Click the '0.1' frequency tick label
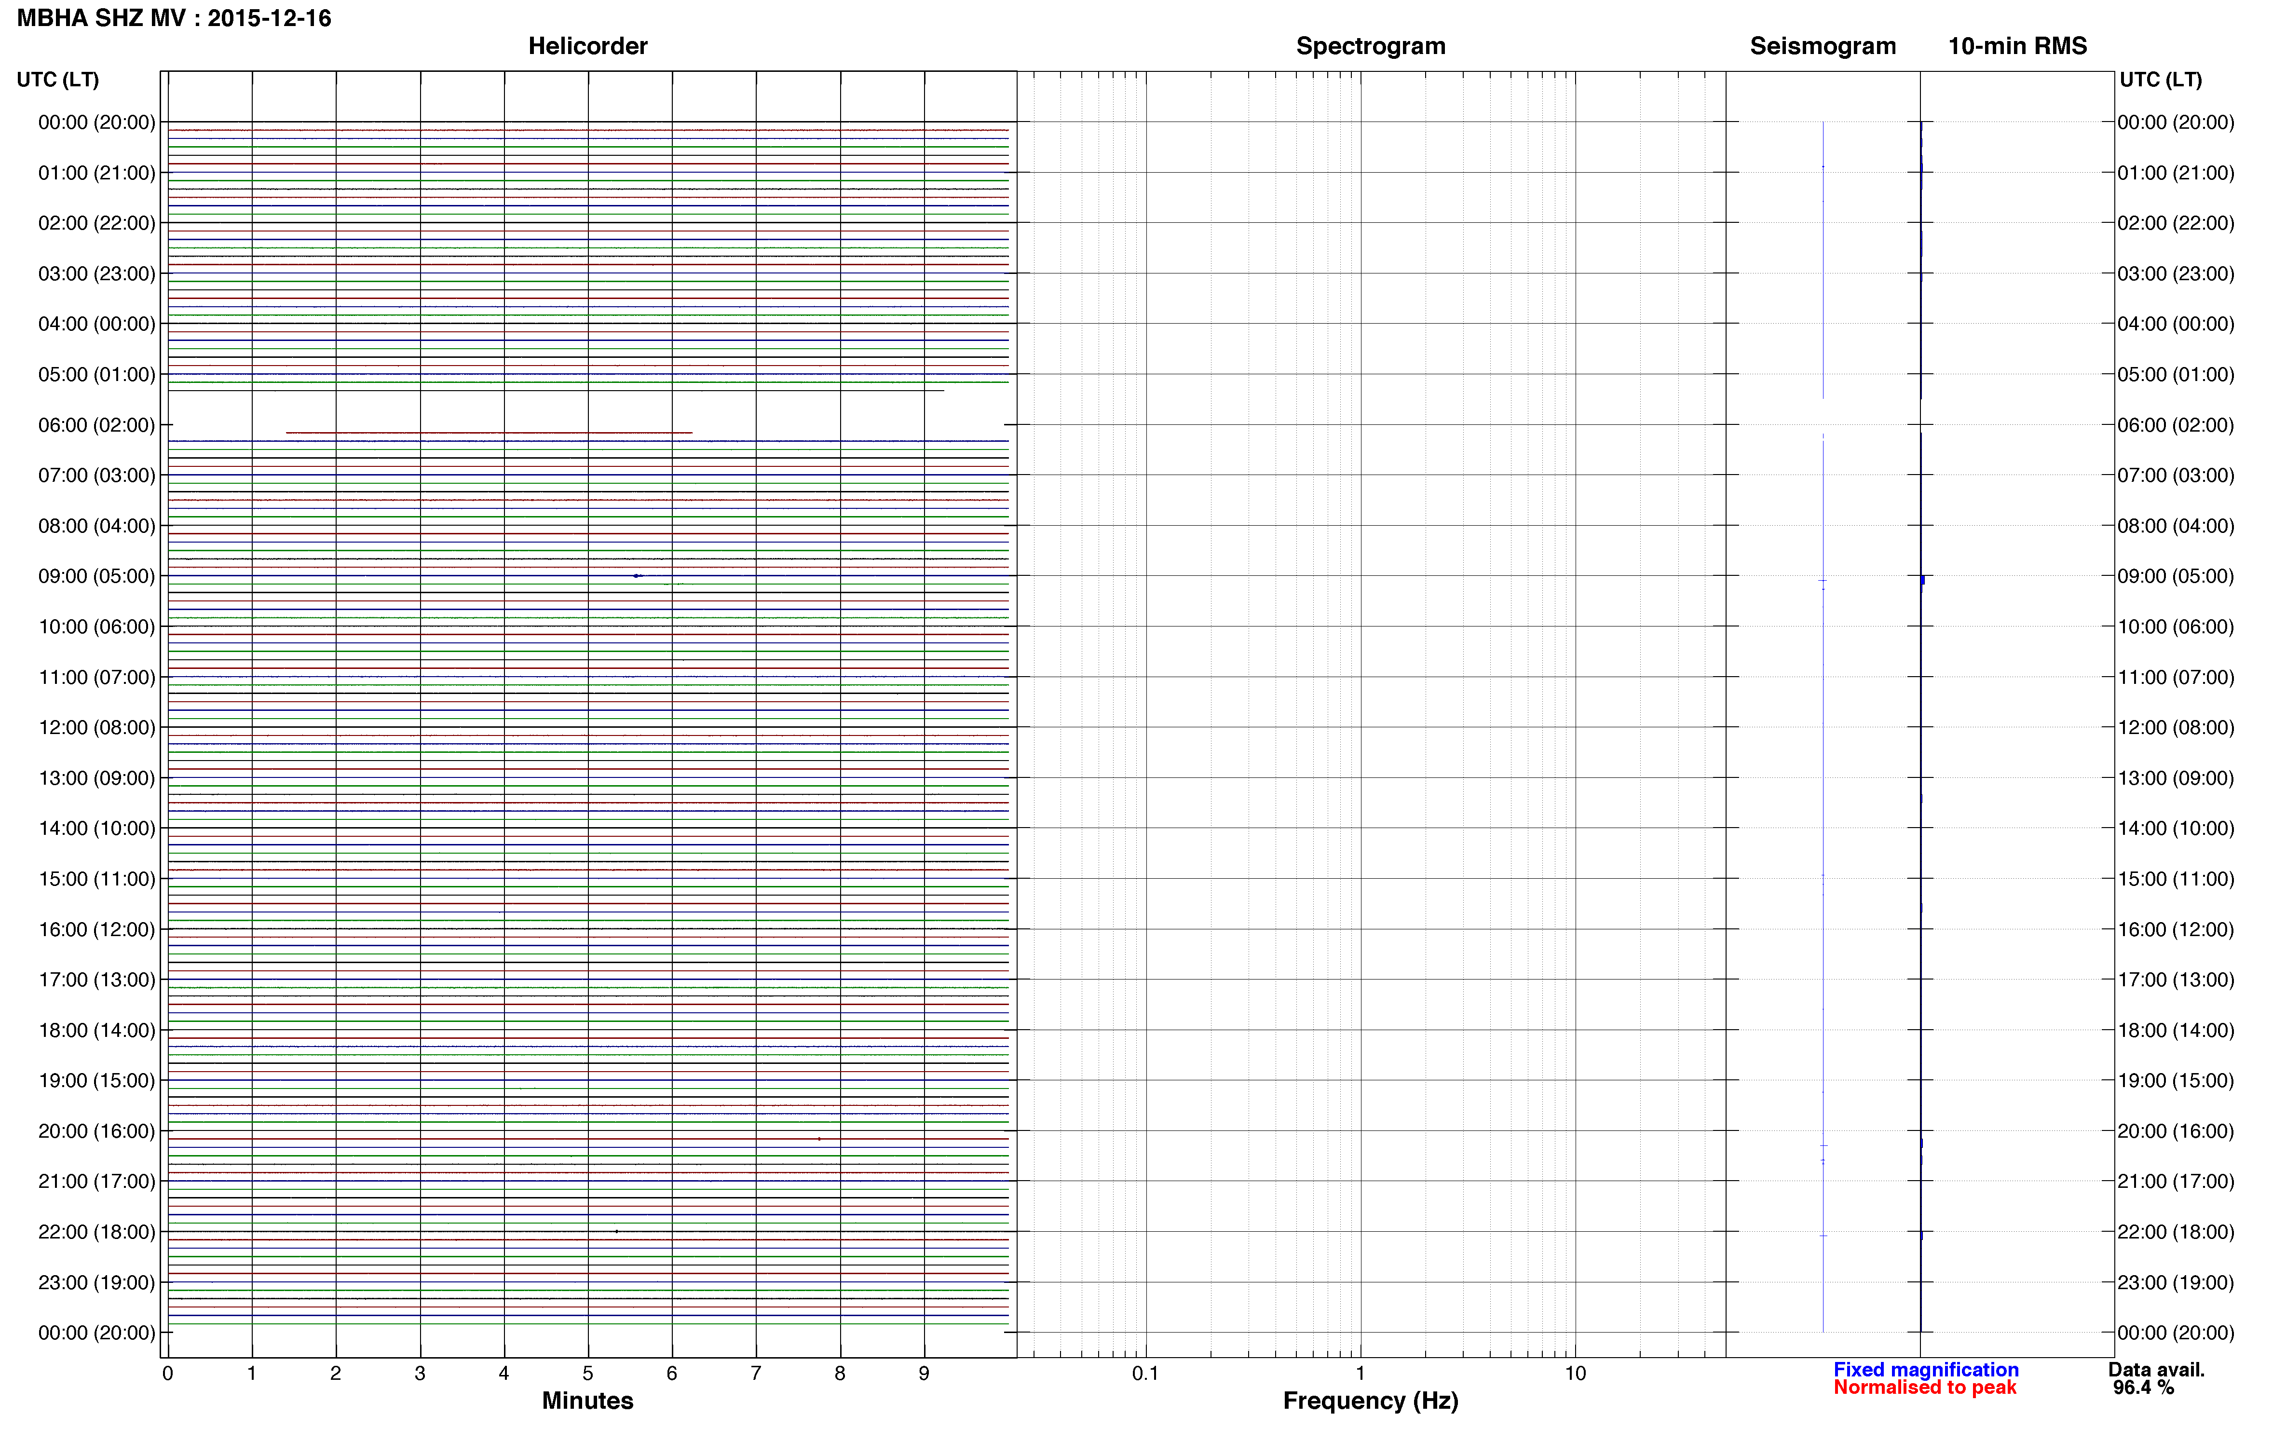The image size is (2286, 1429). (x=1145, y=1373)
